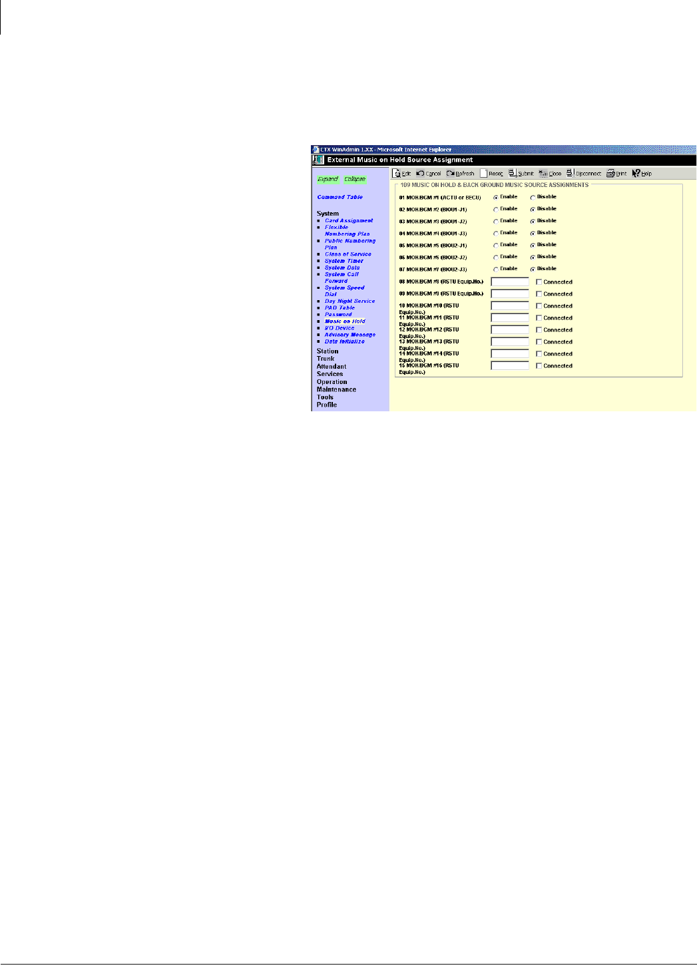Expand the Maintenance section in sidebar
Viewport: 697px width, 965px height.
pos(336,390)
